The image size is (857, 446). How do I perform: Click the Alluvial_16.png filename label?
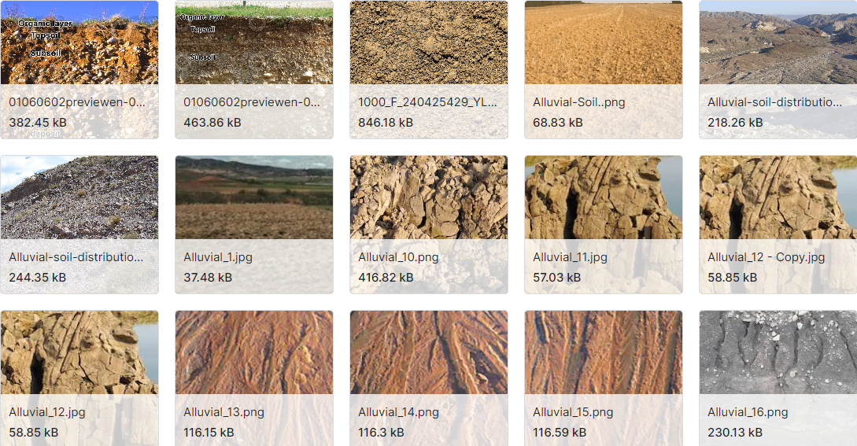pos(748,412)
